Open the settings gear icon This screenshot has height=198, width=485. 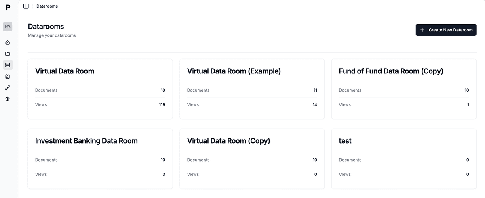pyautogui.click(x=8, y=99)
